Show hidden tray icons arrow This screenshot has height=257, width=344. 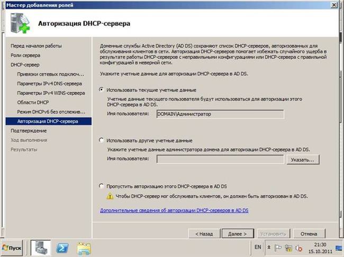coord(269,248)
